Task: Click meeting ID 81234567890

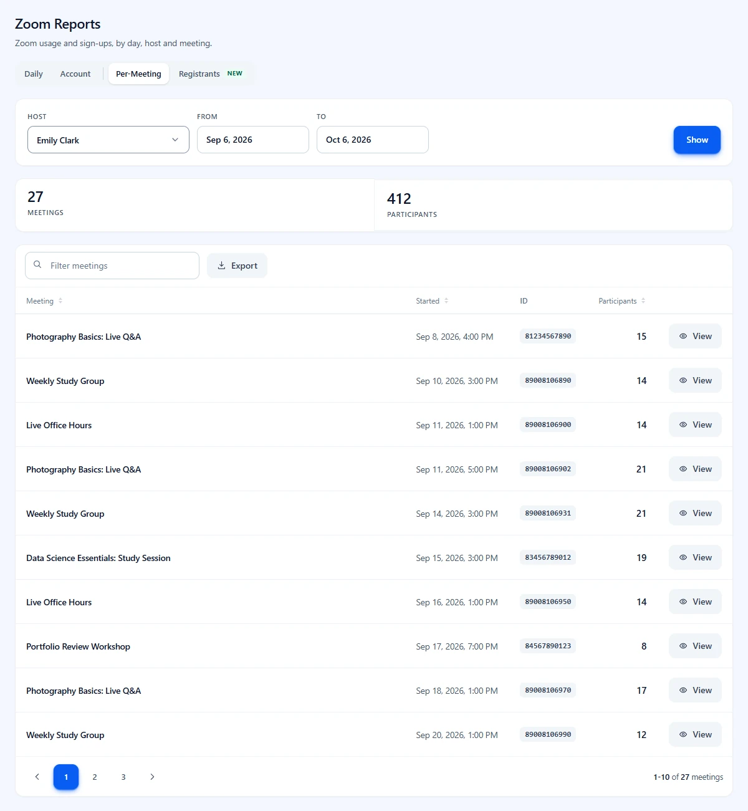Action: [x=548, y=336]
